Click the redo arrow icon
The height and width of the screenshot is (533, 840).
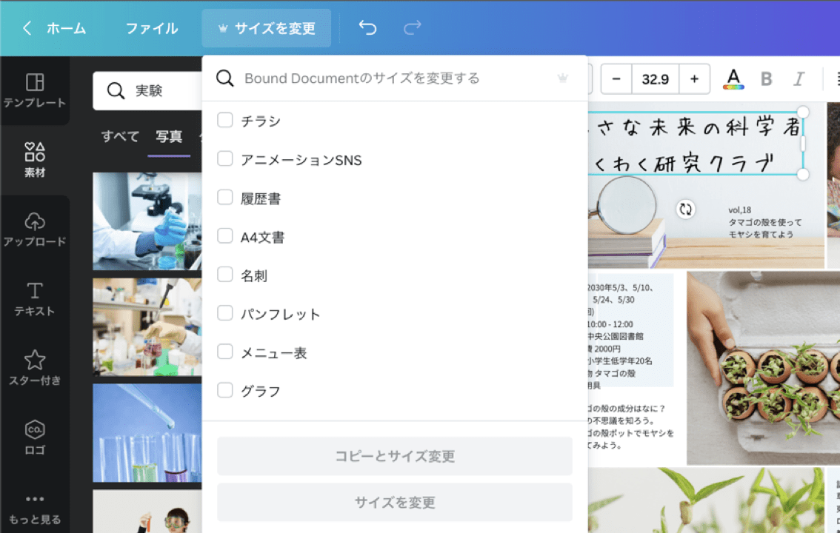(x=413, y=27)
